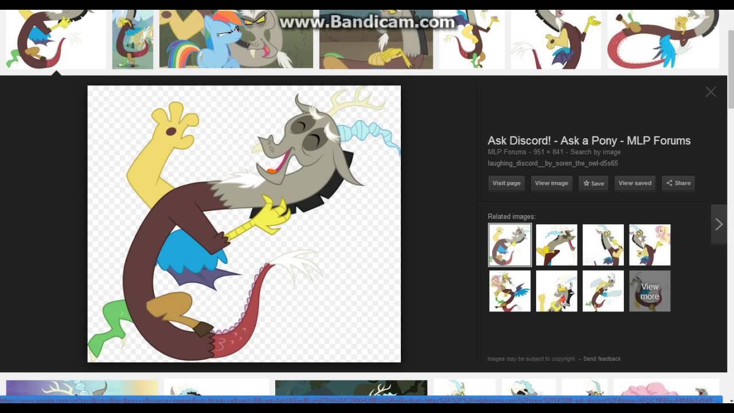This screenshot has width=734, height=413.
Task: Select the last Discord thumbnail in the top row
Action: pyautogui.click(x=663, y=39)
